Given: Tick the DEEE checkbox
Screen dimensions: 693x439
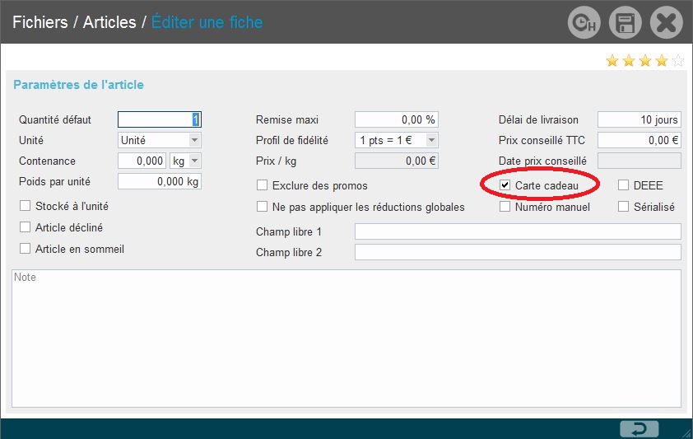Looking at the screenshot, I should pos(623,184).
